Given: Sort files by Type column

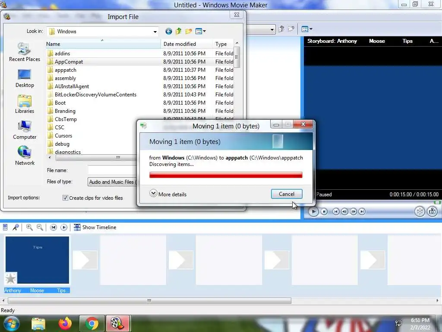Looking at the screenshot, I should (223, 44).
